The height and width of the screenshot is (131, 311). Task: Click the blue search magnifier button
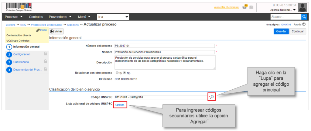304,17
